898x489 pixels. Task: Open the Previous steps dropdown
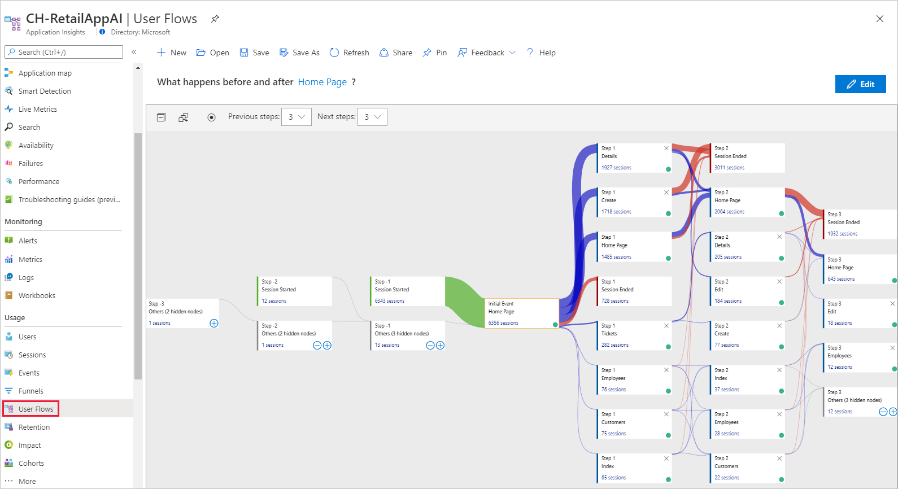point(297,117)
